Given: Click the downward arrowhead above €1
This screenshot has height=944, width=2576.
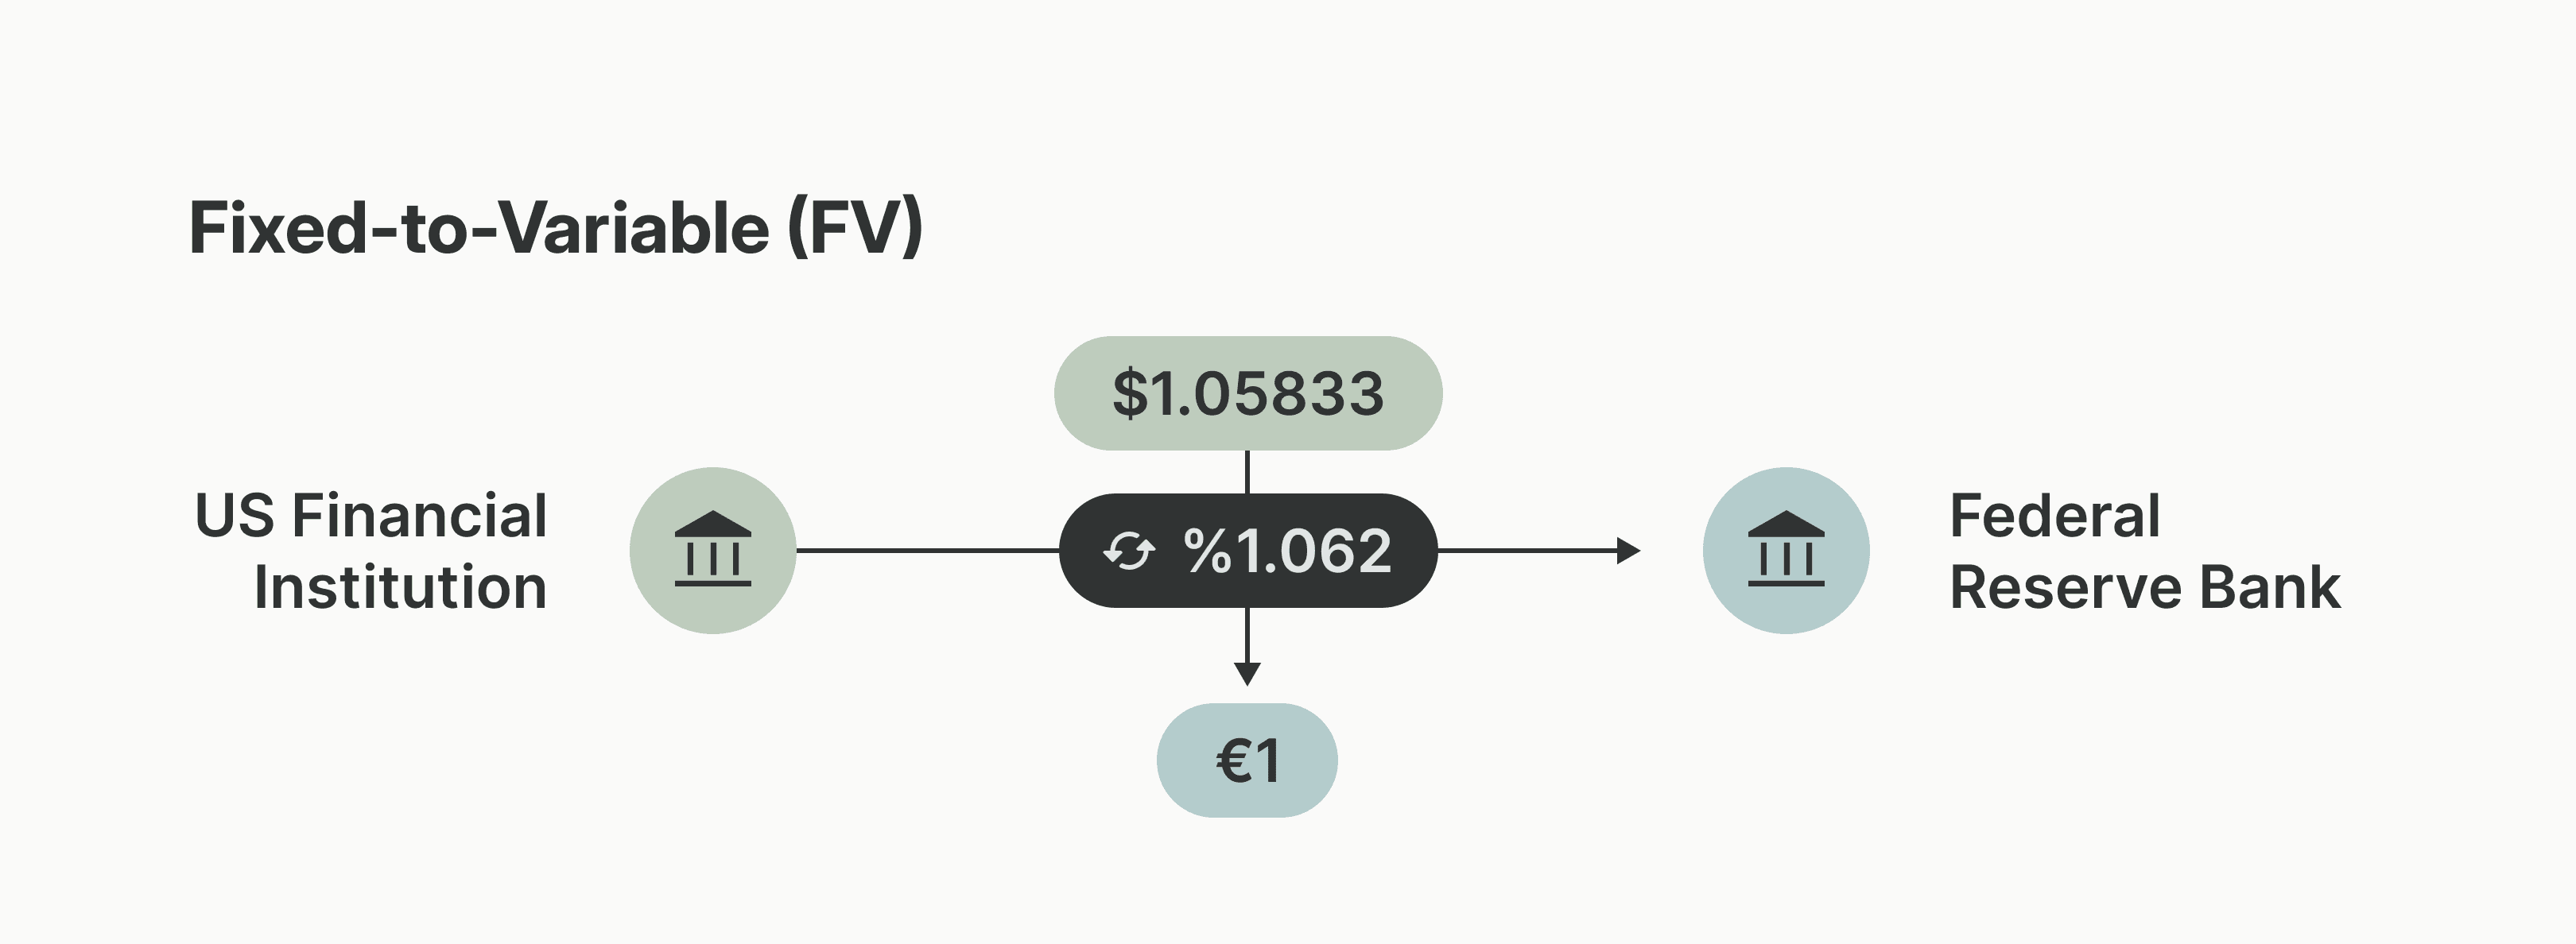Looking at the screenshot, I should [1247, 673].
